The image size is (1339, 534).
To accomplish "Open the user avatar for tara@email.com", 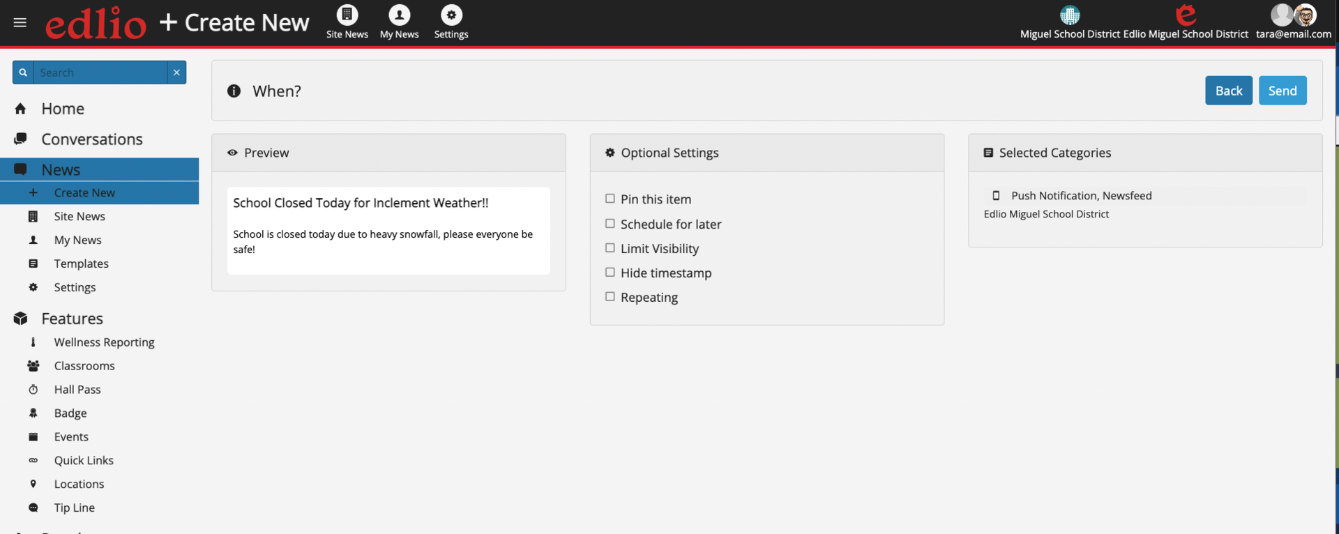I will click(1294, 15).
